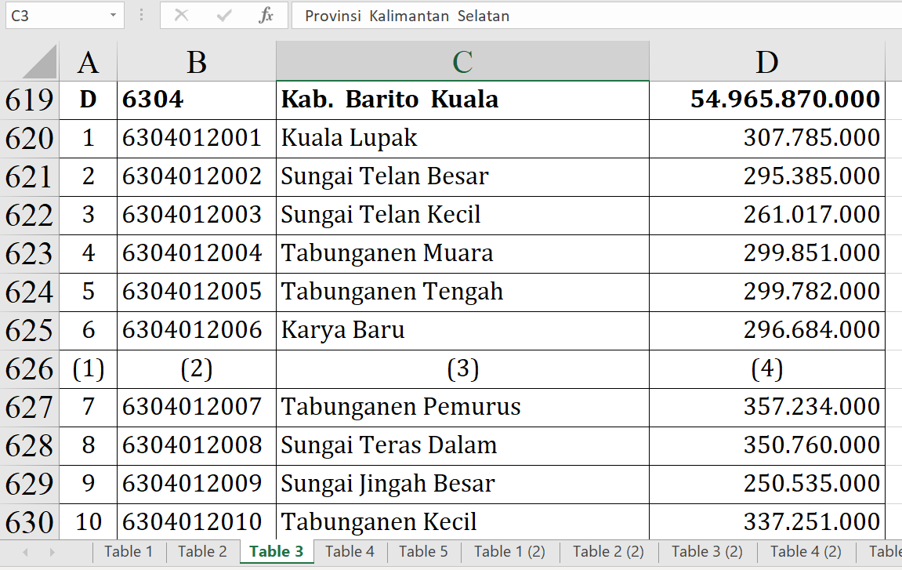Select the cell with value 54.965.870.000
902x570 pixels.
click(766, 100)
